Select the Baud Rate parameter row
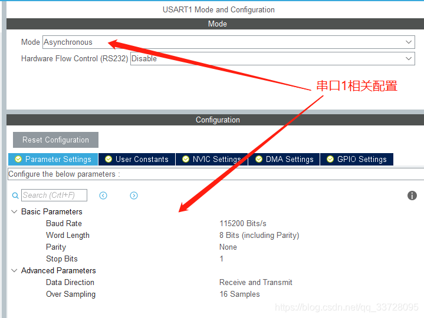 point(64,224)
